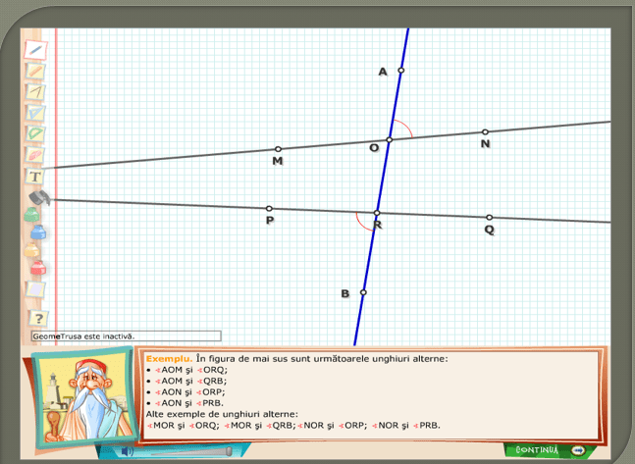The width and height of the screenshot is (635, 464).
Task: Open the help question mark icon
Action: 37,318
